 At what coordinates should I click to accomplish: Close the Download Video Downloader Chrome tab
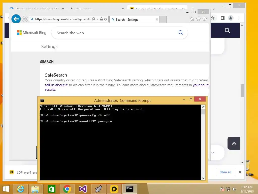point(183,9)
